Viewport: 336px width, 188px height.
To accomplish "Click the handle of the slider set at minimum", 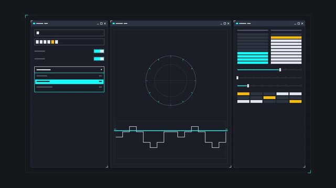I will point(237,78).
